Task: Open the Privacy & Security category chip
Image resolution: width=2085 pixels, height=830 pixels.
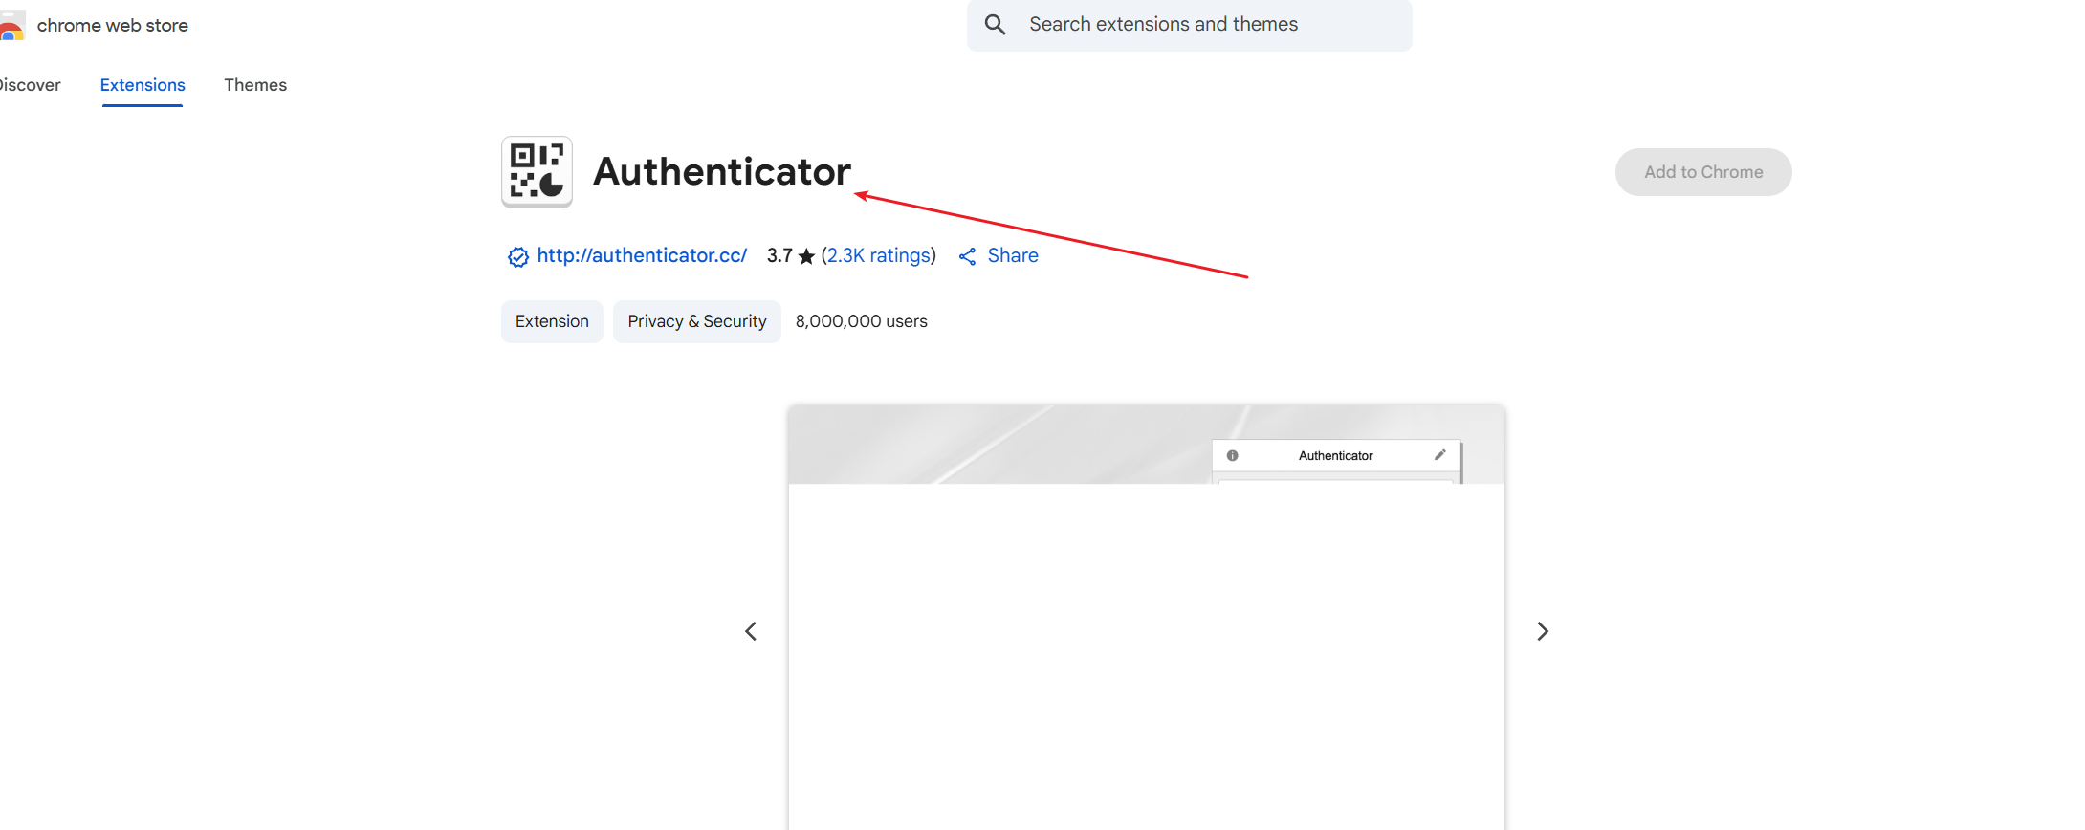Action: pos(696,321)
